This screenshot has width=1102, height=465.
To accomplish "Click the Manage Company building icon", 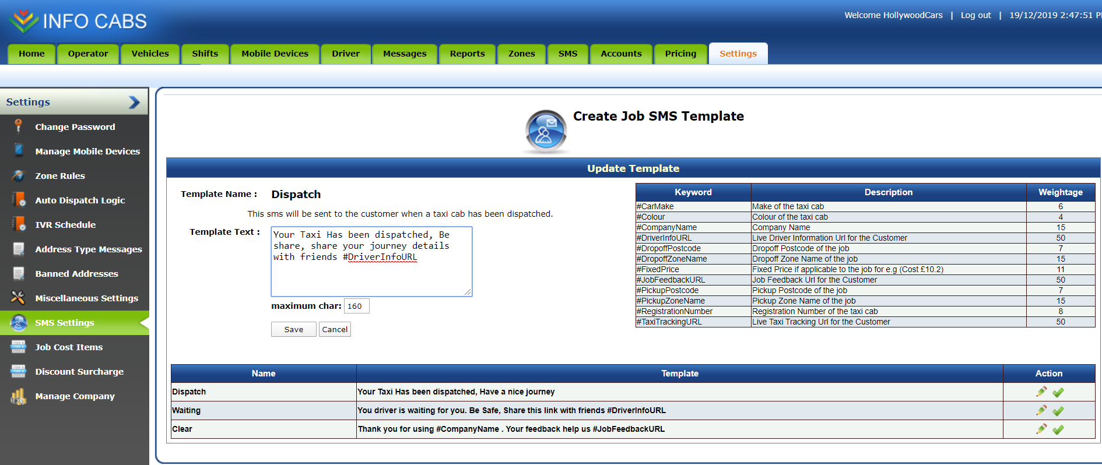I will pos(19,396).
